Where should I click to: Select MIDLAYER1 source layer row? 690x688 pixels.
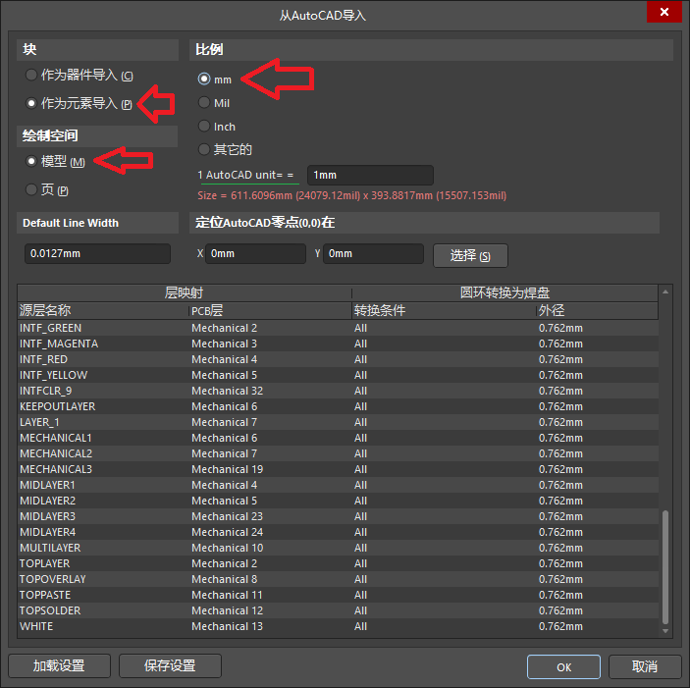pos(338,485)
